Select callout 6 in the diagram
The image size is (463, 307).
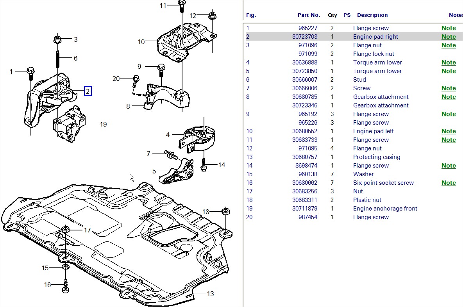point(75,58)
